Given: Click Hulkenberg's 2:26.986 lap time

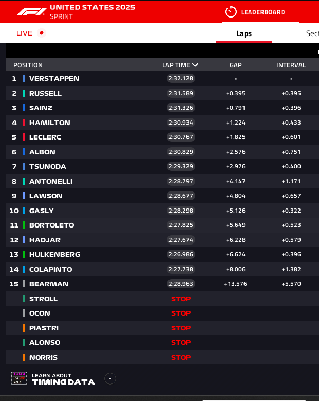Looking at the screenshot, I should [x=181, y=254].
